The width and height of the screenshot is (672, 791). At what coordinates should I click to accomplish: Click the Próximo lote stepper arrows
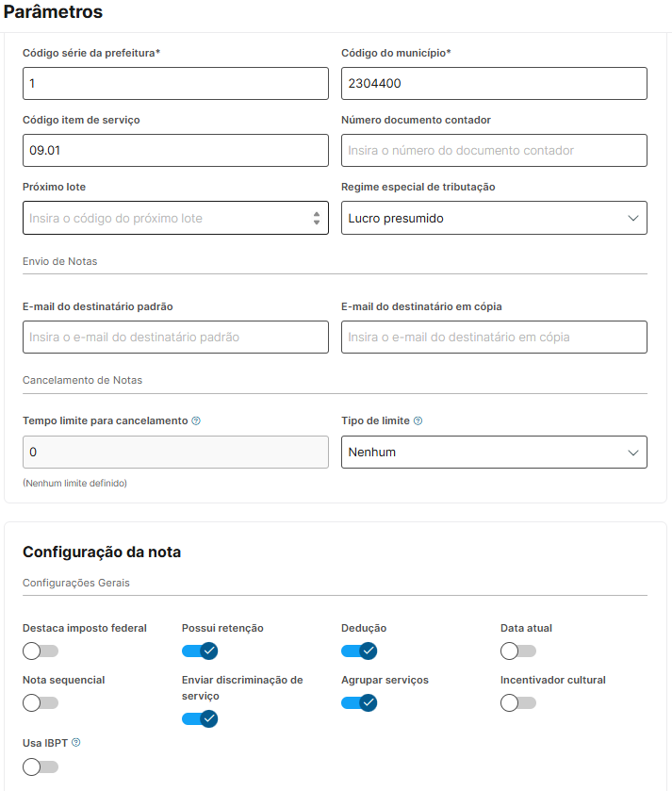[317, 218]
